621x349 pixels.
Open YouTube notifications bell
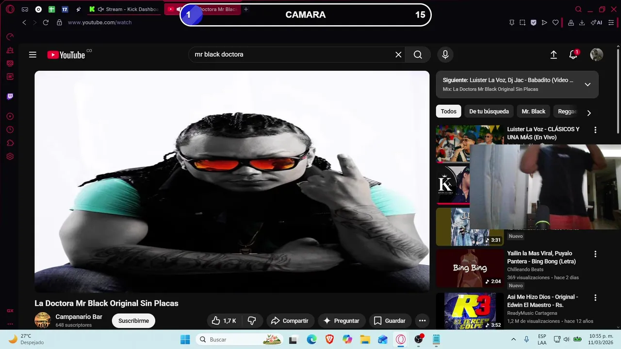tap(573, 55)
